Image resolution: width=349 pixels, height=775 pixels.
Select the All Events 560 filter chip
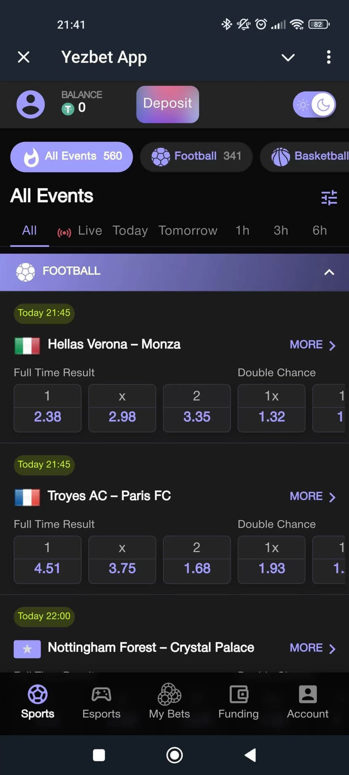72,157
